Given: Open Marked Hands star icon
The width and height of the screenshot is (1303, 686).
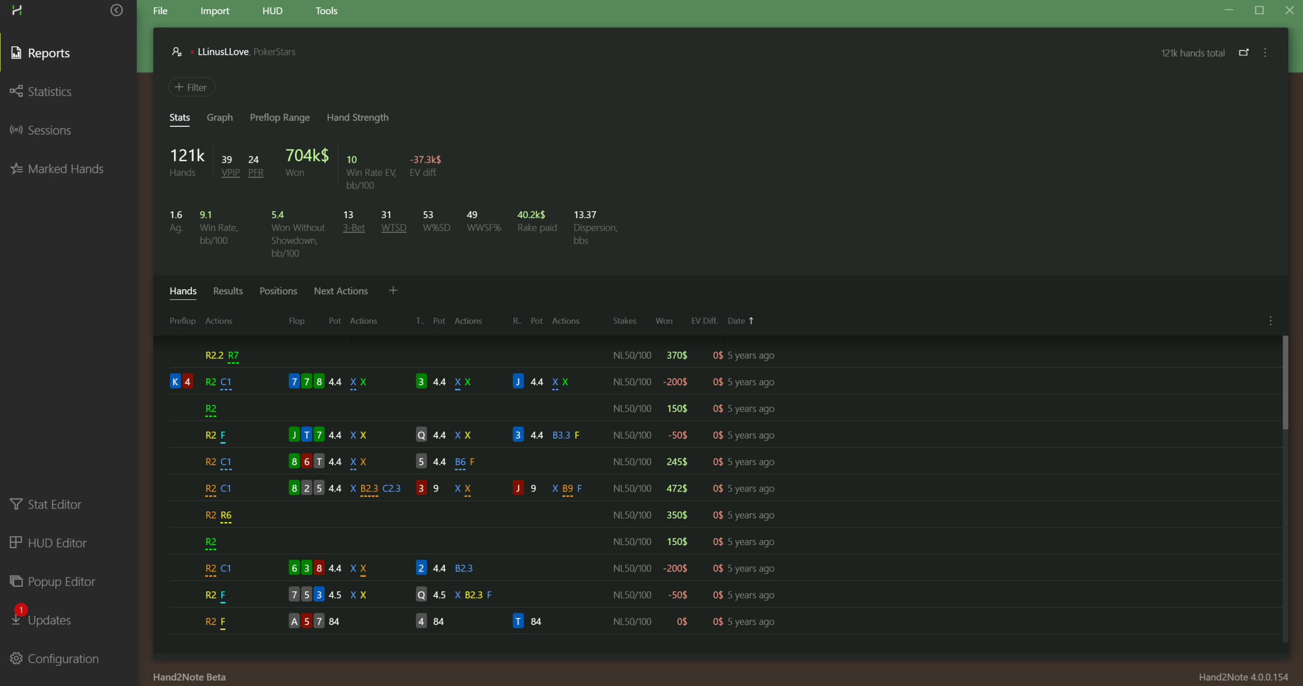Looking at the screenshot, I should pos(16,168).
